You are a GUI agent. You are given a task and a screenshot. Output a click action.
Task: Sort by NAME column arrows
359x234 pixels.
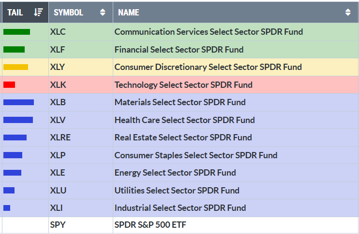348,13
